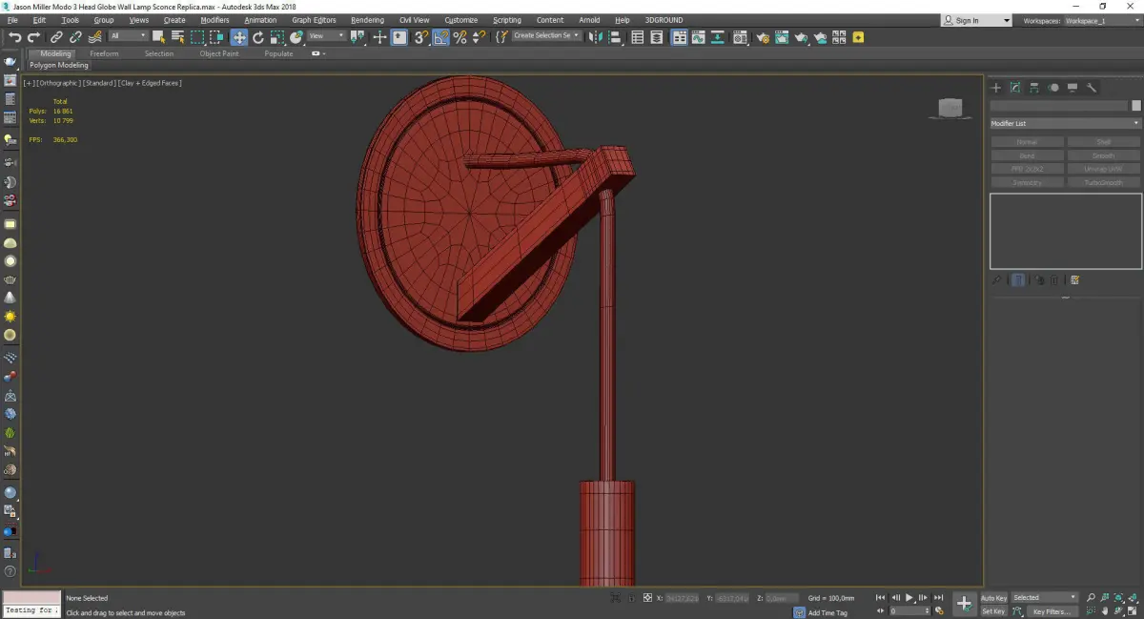The width and height of the screenshot is (1144, 619).
Task: Click the Play Animation button
Action: tap(909, 597)
